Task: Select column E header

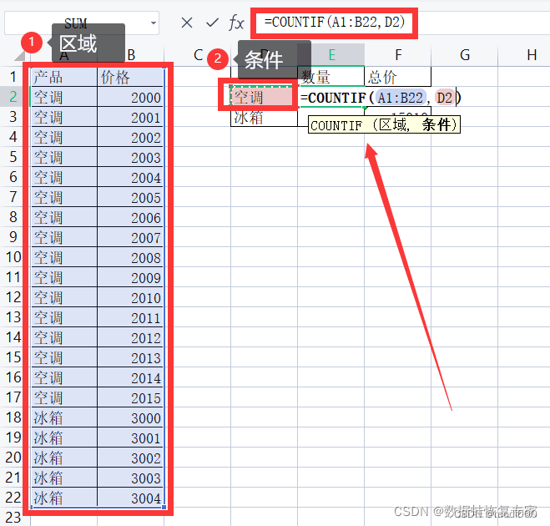Action: (331, 55)
